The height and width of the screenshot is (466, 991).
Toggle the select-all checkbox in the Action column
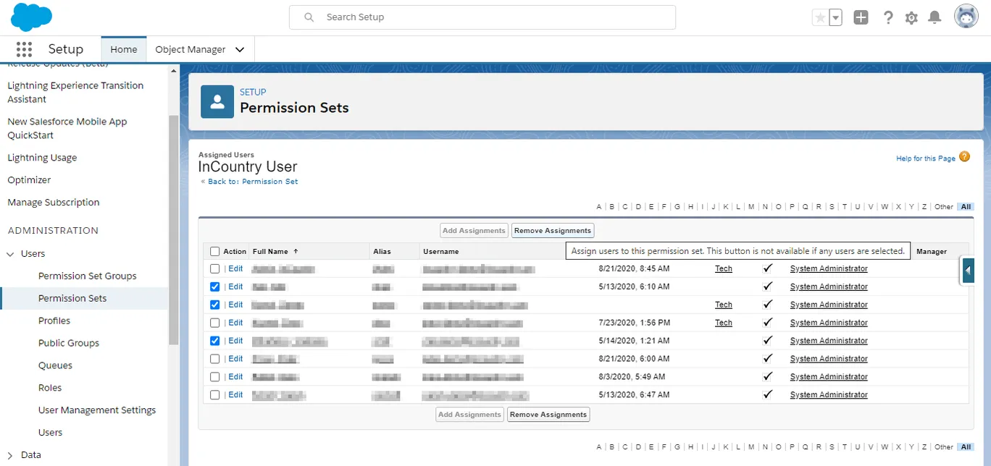pos(215,250)
